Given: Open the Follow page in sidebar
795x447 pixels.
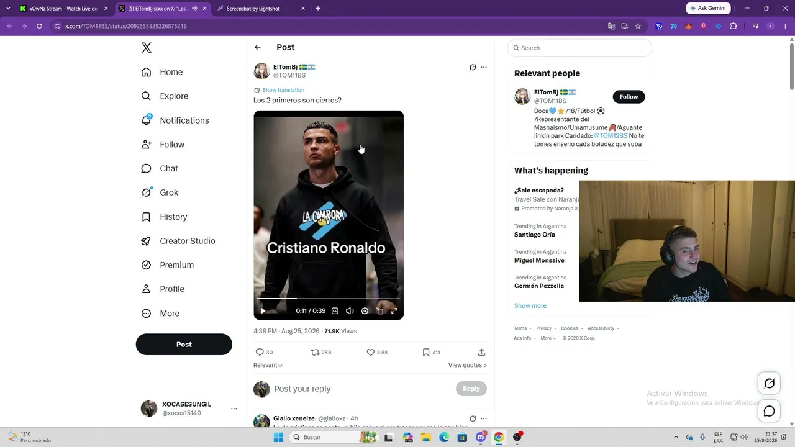Looking at the screenshot, I should pyautogui.click(x=163, y=145).
